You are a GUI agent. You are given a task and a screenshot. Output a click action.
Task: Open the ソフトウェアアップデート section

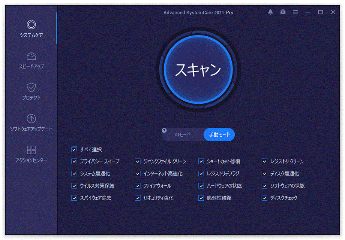(31, 123)
